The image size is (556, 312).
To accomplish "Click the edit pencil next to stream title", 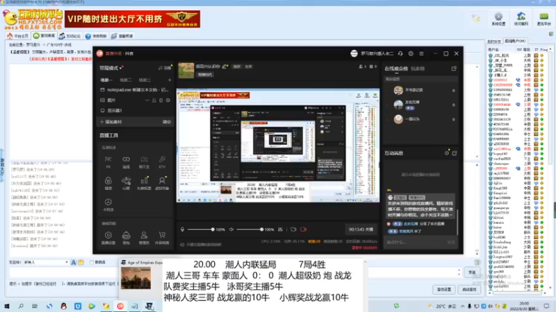I will pos(224,67).
